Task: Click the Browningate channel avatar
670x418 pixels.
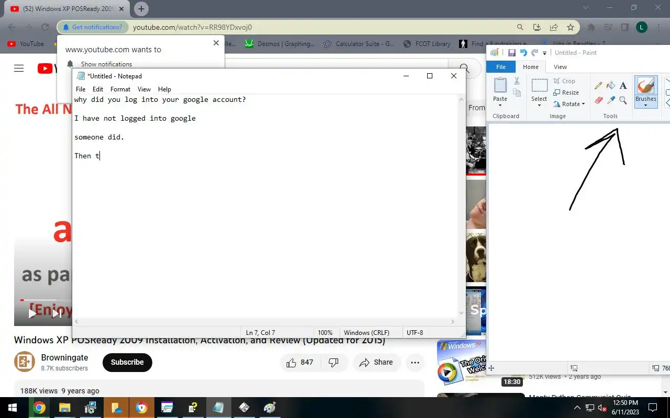Action: [25, 362]
